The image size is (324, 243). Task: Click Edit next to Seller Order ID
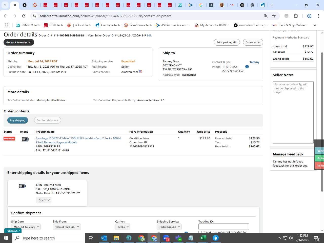click(149, 35)
